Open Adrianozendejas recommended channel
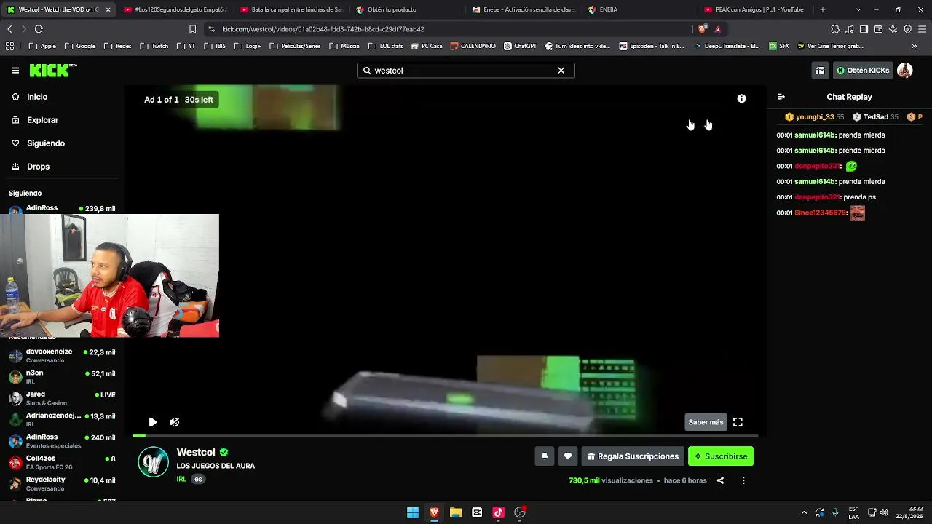This screenshot has height=524, width=932. (61, 420)
